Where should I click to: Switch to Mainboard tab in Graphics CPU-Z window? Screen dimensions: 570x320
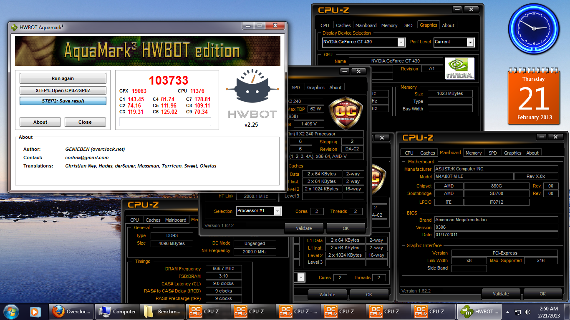[x=366, y=25]
